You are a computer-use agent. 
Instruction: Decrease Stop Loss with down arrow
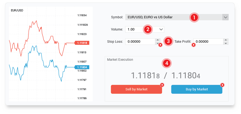pos(158,43)
